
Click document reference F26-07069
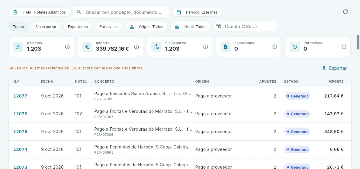[x=104, y=99]
